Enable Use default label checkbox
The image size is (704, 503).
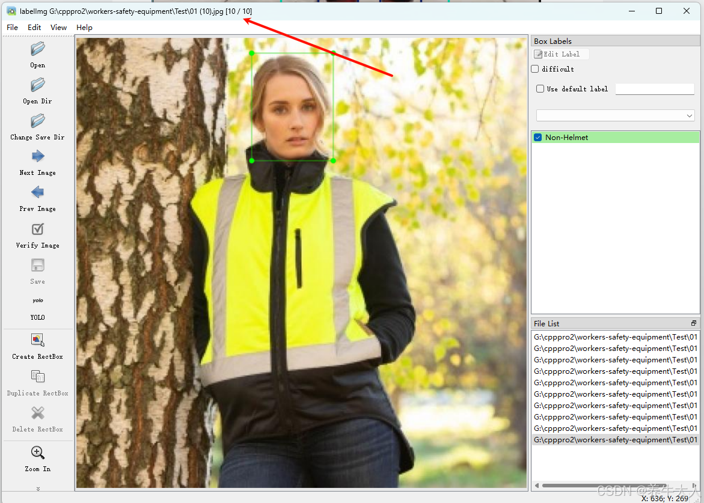pyautogui.click(x=540, y=89)
